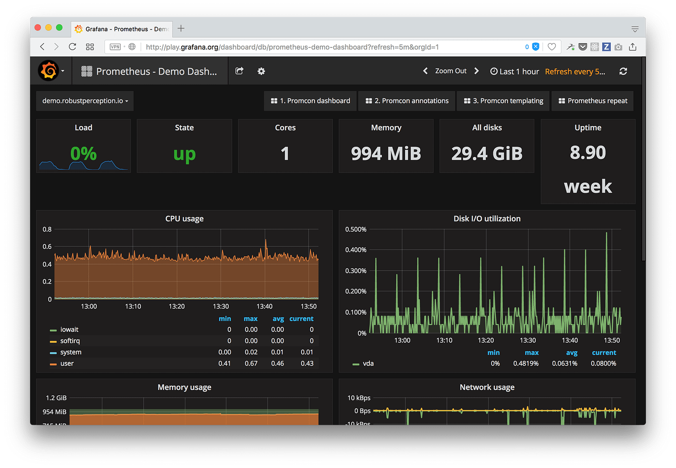The width and height of the screenshot is (676, 468).
Task: Click the React devtools extension icon
Action: point(595,46)
